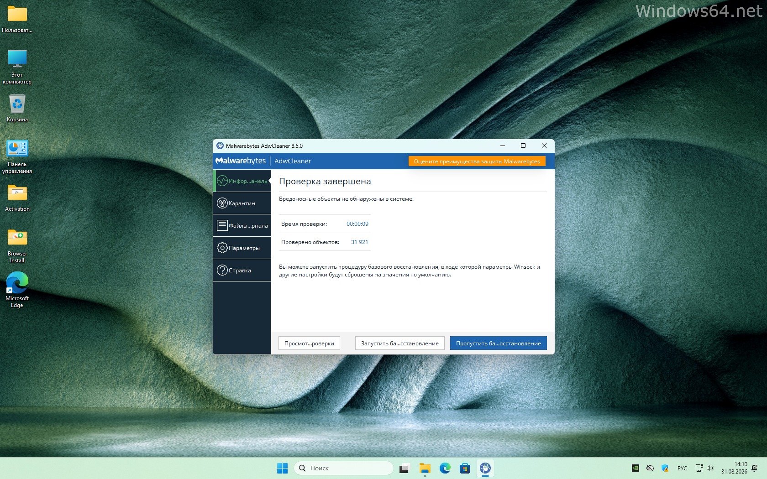
Task: Select the Dashboard (Инфор...анель) sidebar item
Action: (x=242, y=181)
